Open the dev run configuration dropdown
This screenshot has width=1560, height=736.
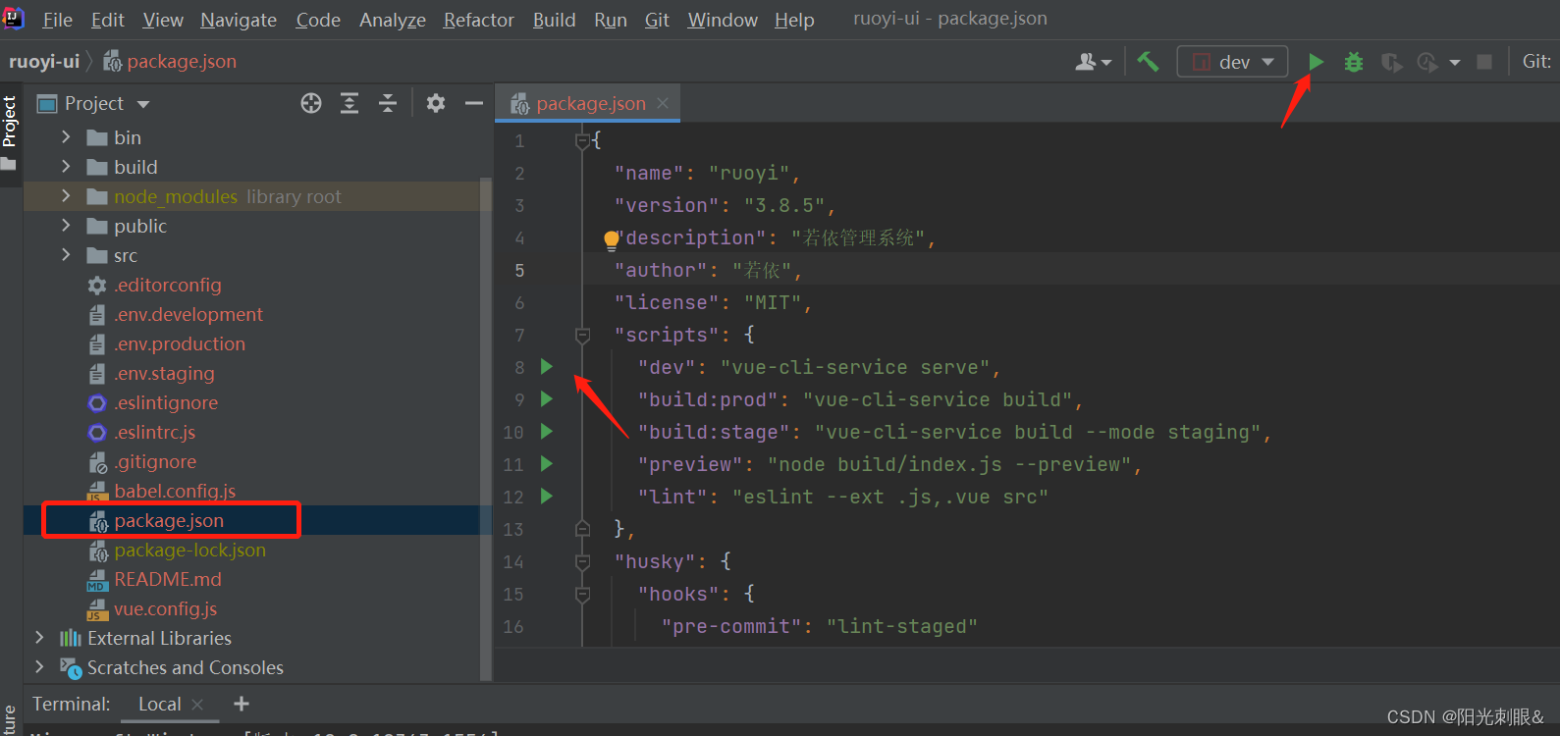(1232, 62)
